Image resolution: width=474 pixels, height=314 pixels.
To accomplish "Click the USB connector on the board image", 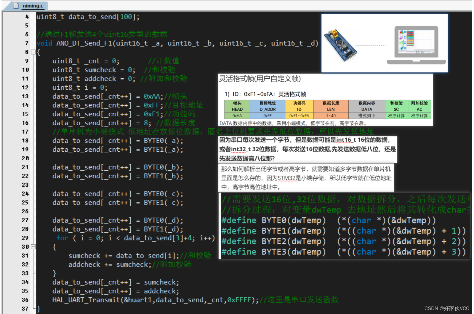I will click(330, 32).
